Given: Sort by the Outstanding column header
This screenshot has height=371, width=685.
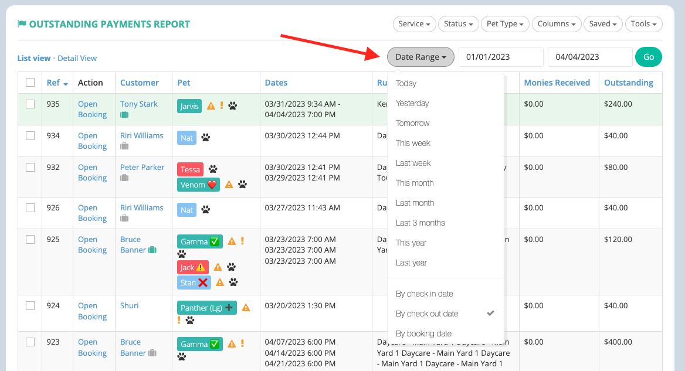Looking at the screenshot, I should coord(629,83).
